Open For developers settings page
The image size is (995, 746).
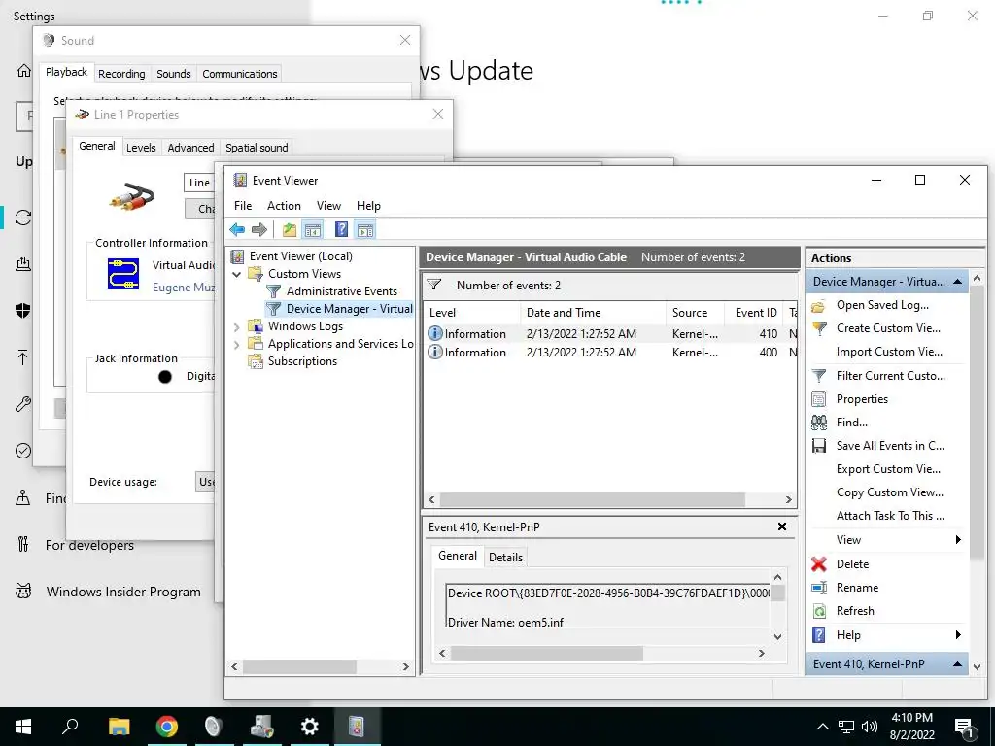click(89, 546)
